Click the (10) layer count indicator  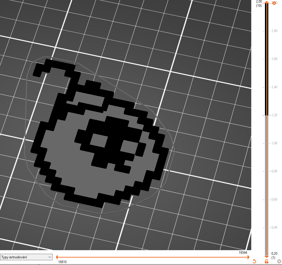pyautogui.click(x=259, y=5)
